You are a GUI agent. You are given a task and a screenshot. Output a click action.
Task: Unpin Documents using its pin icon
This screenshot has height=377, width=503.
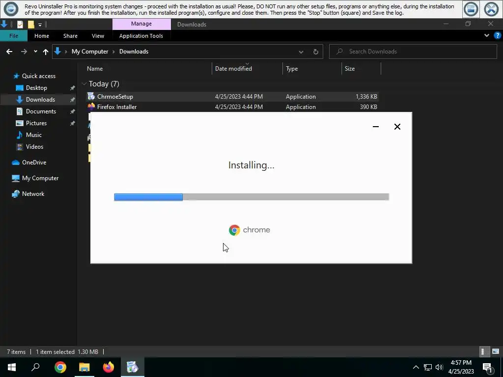73,111
